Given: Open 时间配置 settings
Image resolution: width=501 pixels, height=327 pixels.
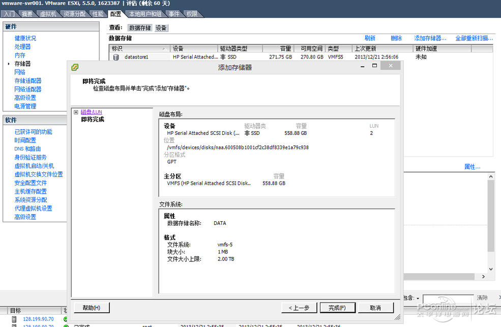Looking at the screenshot, I should [25, 140].
